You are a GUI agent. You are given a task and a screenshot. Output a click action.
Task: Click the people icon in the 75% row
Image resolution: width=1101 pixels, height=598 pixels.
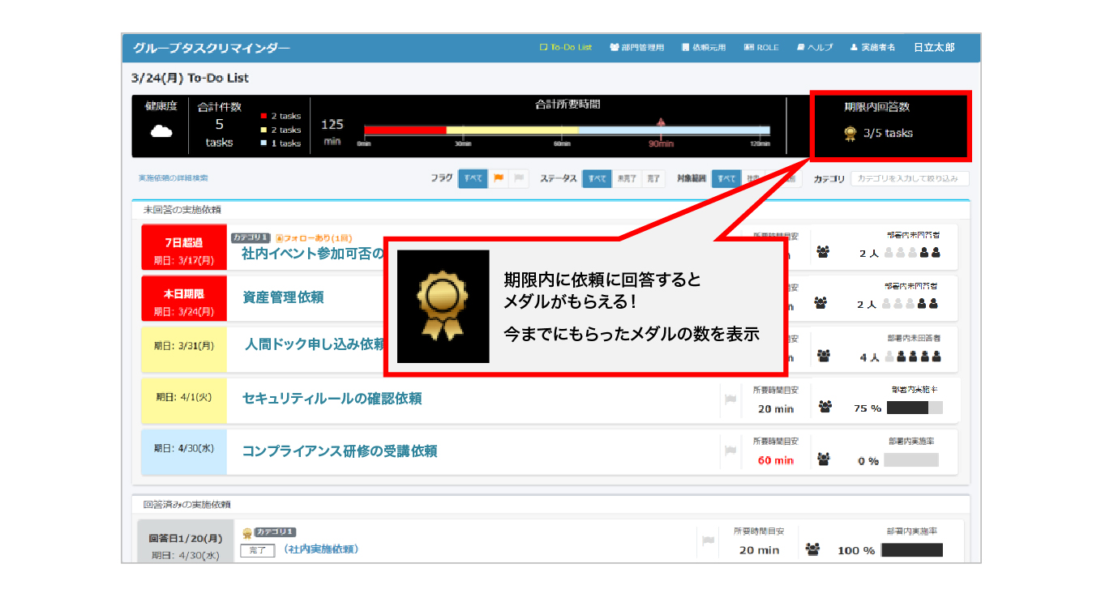825,408
